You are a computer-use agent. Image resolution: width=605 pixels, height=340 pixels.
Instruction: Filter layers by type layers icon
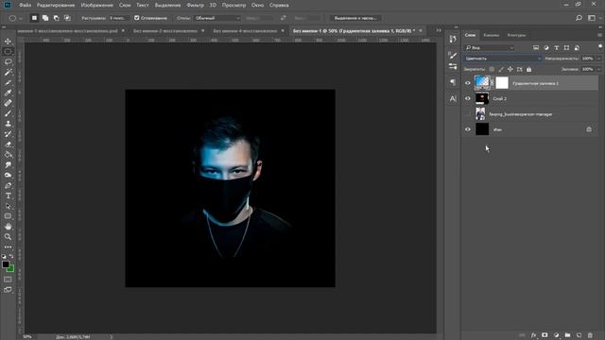pos(557,48)
